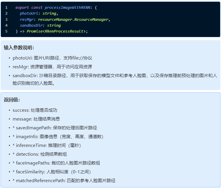Click 'resourceManager.ResourceManager' type in code
Screen dimensions: 221x188
(73, 20)
